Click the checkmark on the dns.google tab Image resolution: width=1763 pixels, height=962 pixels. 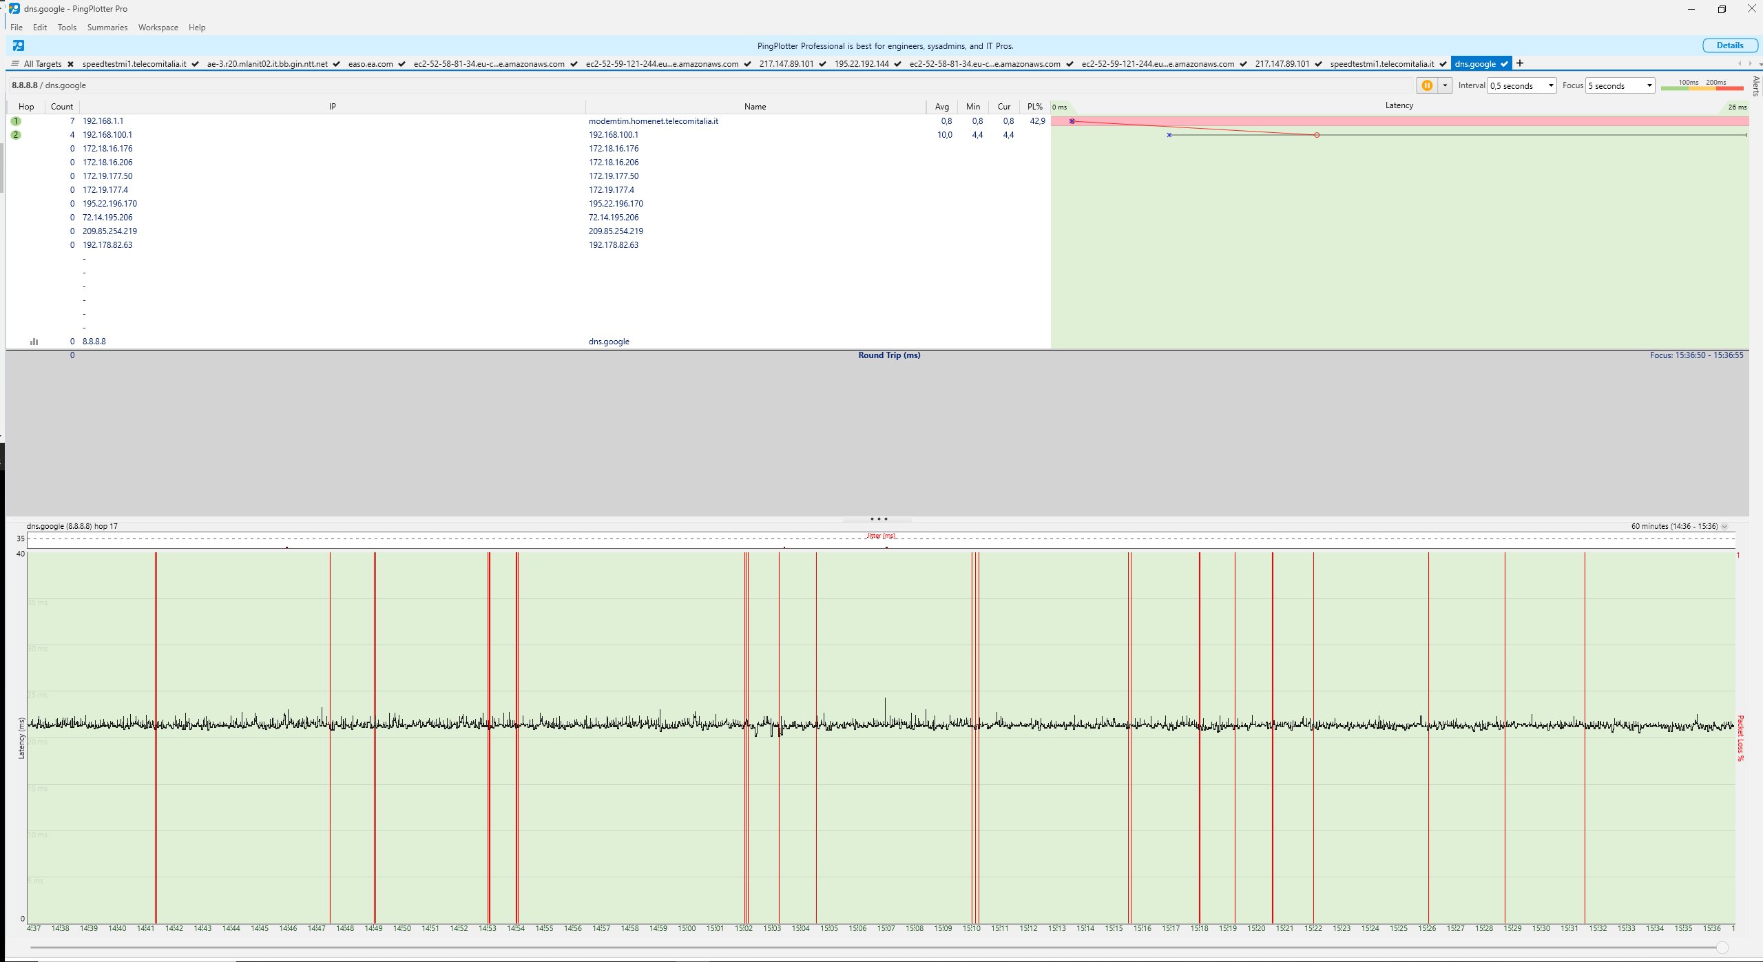(1504, 64)
